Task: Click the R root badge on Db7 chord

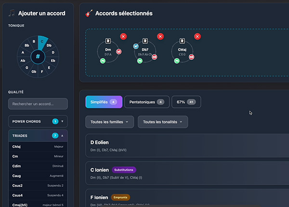Action: 145,40
